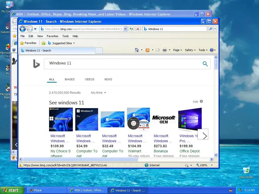The width and height of the screenshot is (259, 194).
Task: Click the $34.99 Microsoft Windows link
Action: pos(85,138)
